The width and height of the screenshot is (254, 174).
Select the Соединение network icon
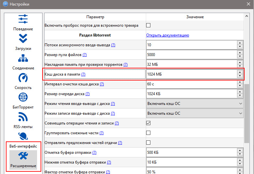click(23, 58)
